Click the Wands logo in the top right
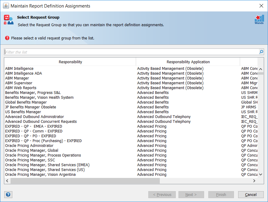Screen dimensions: 268x202 (258, 19)
